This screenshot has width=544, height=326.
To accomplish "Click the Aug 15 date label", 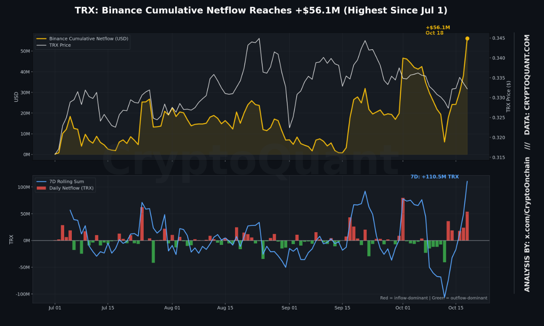I will click(x=225, y=308).
